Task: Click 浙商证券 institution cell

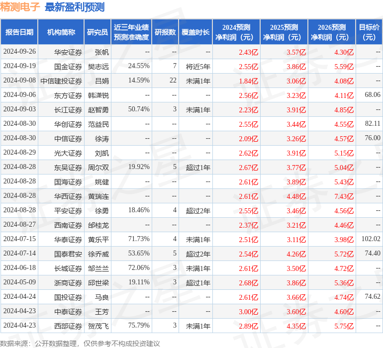Action: tap(68, 282)
